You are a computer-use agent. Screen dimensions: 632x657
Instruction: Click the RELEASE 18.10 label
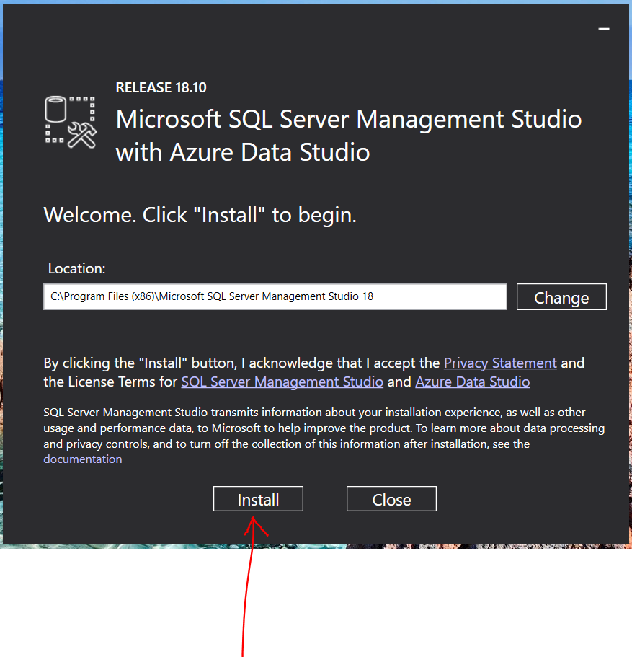pyautogui.click(x=161, y=87)
